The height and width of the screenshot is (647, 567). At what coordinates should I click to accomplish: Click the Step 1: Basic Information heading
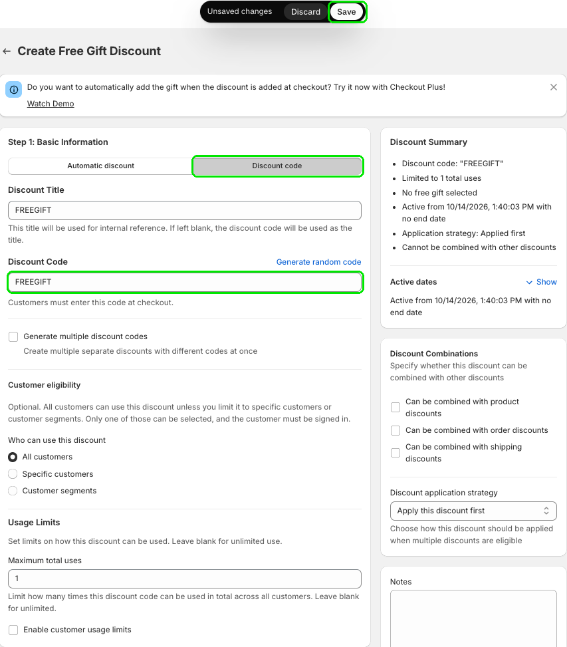tap(58, 142)
